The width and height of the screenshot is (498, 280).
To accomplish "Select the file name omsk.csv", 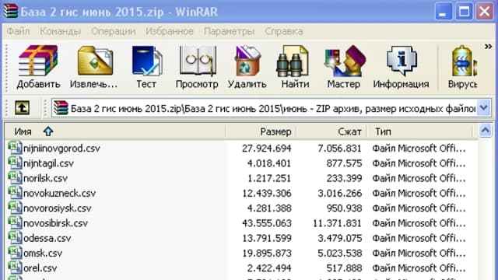I will [43, 253].
